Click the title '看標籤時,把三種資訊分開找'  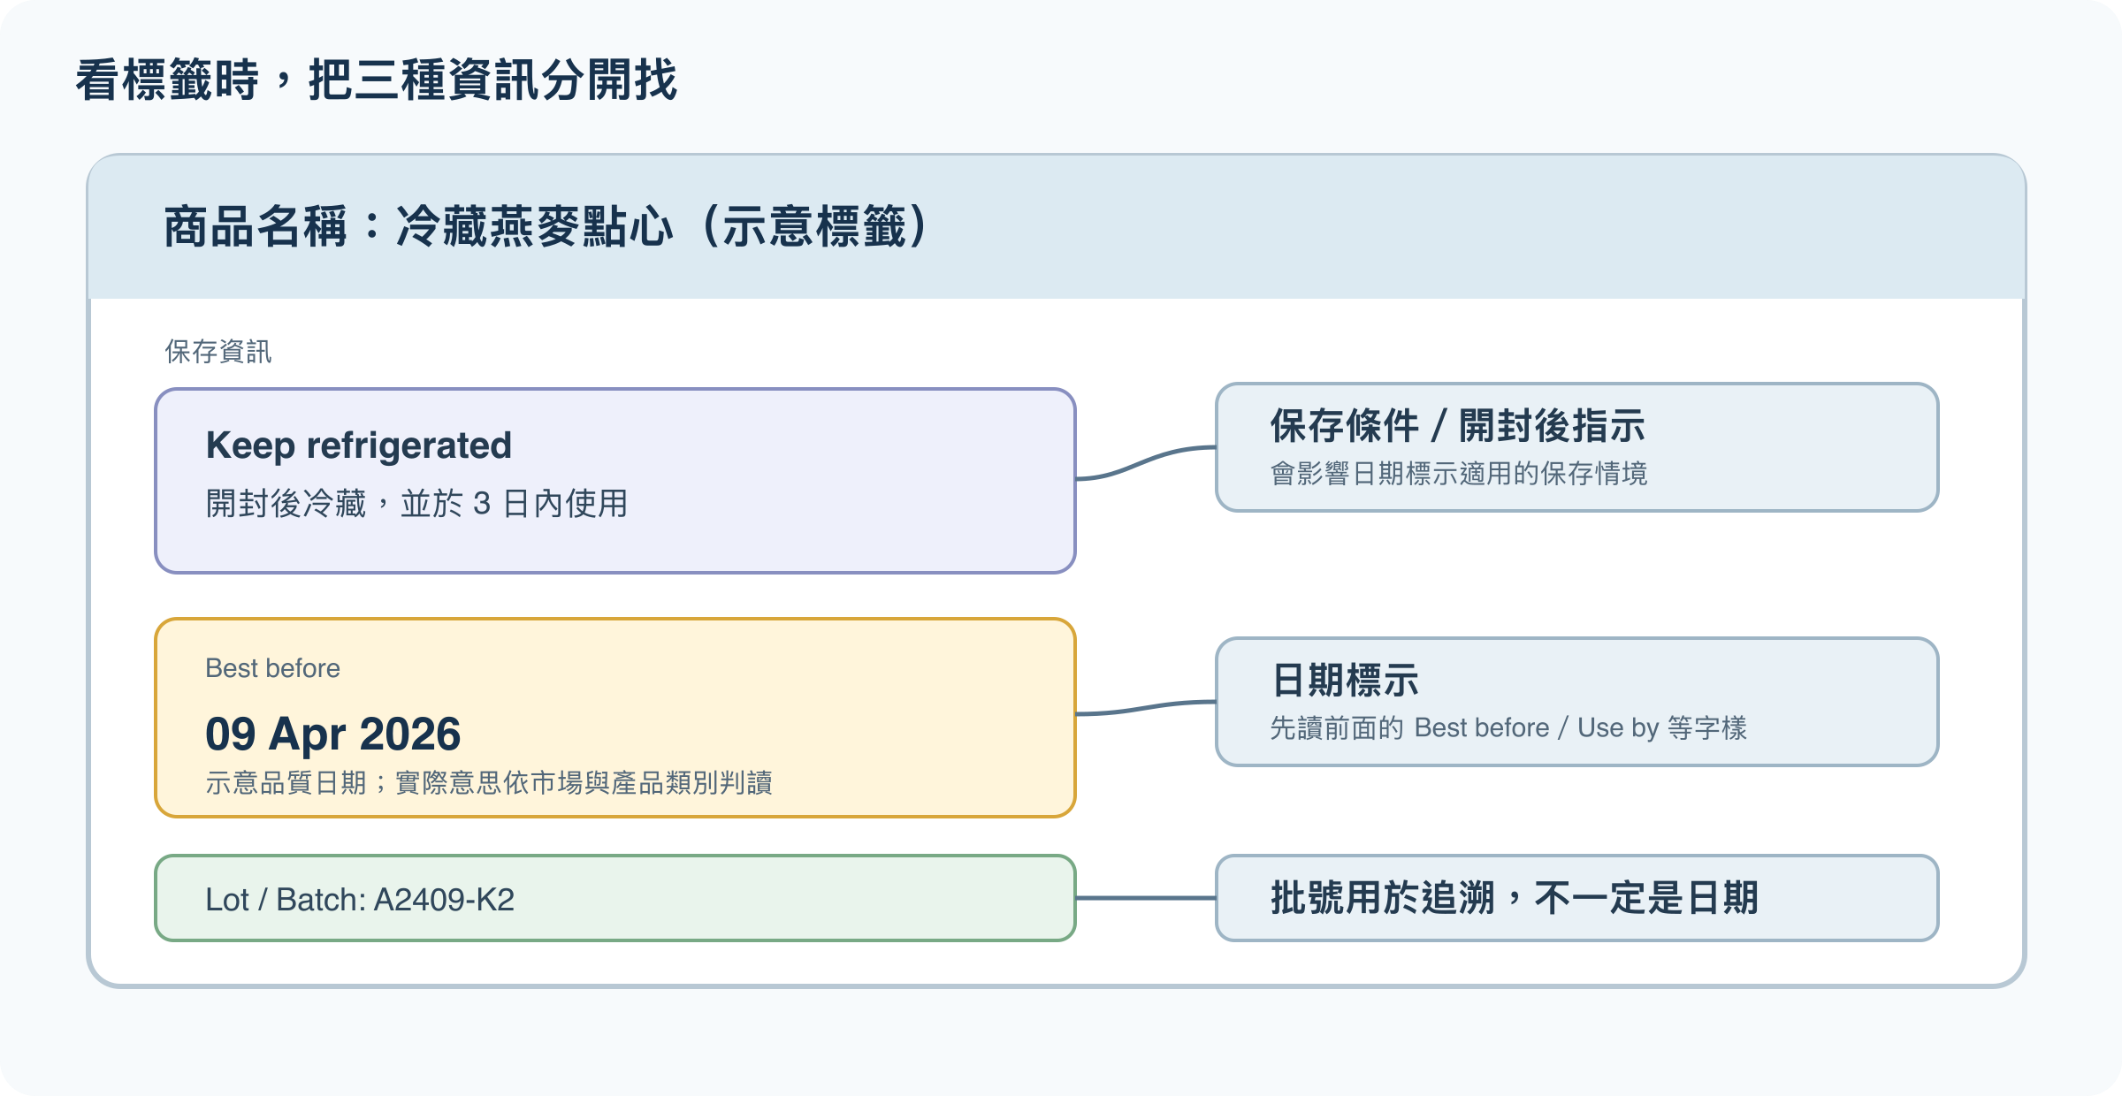coord(376,80)
